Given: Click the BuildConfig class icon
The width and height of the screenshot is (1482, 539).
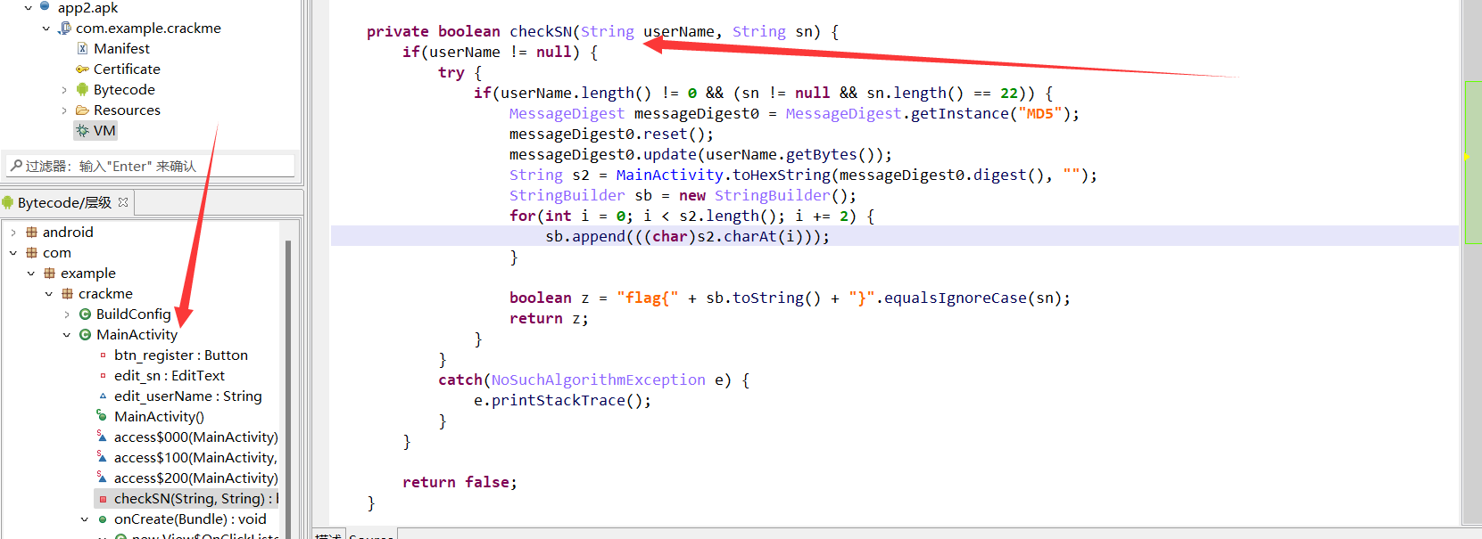Looking at the screenshot, I should coord(85,314).
